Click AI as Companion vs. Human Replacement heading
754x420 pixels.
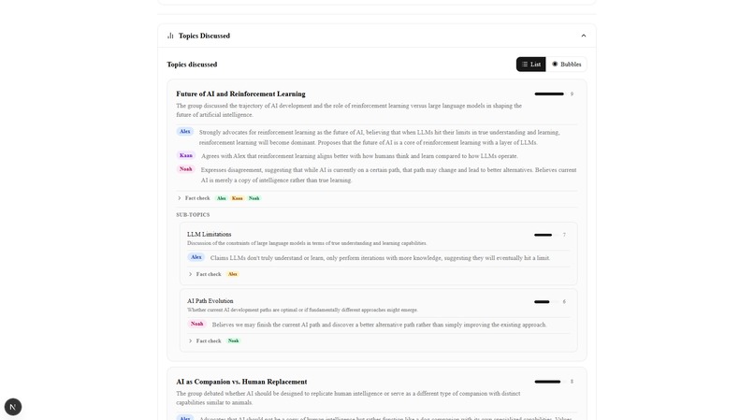(241, 382)
